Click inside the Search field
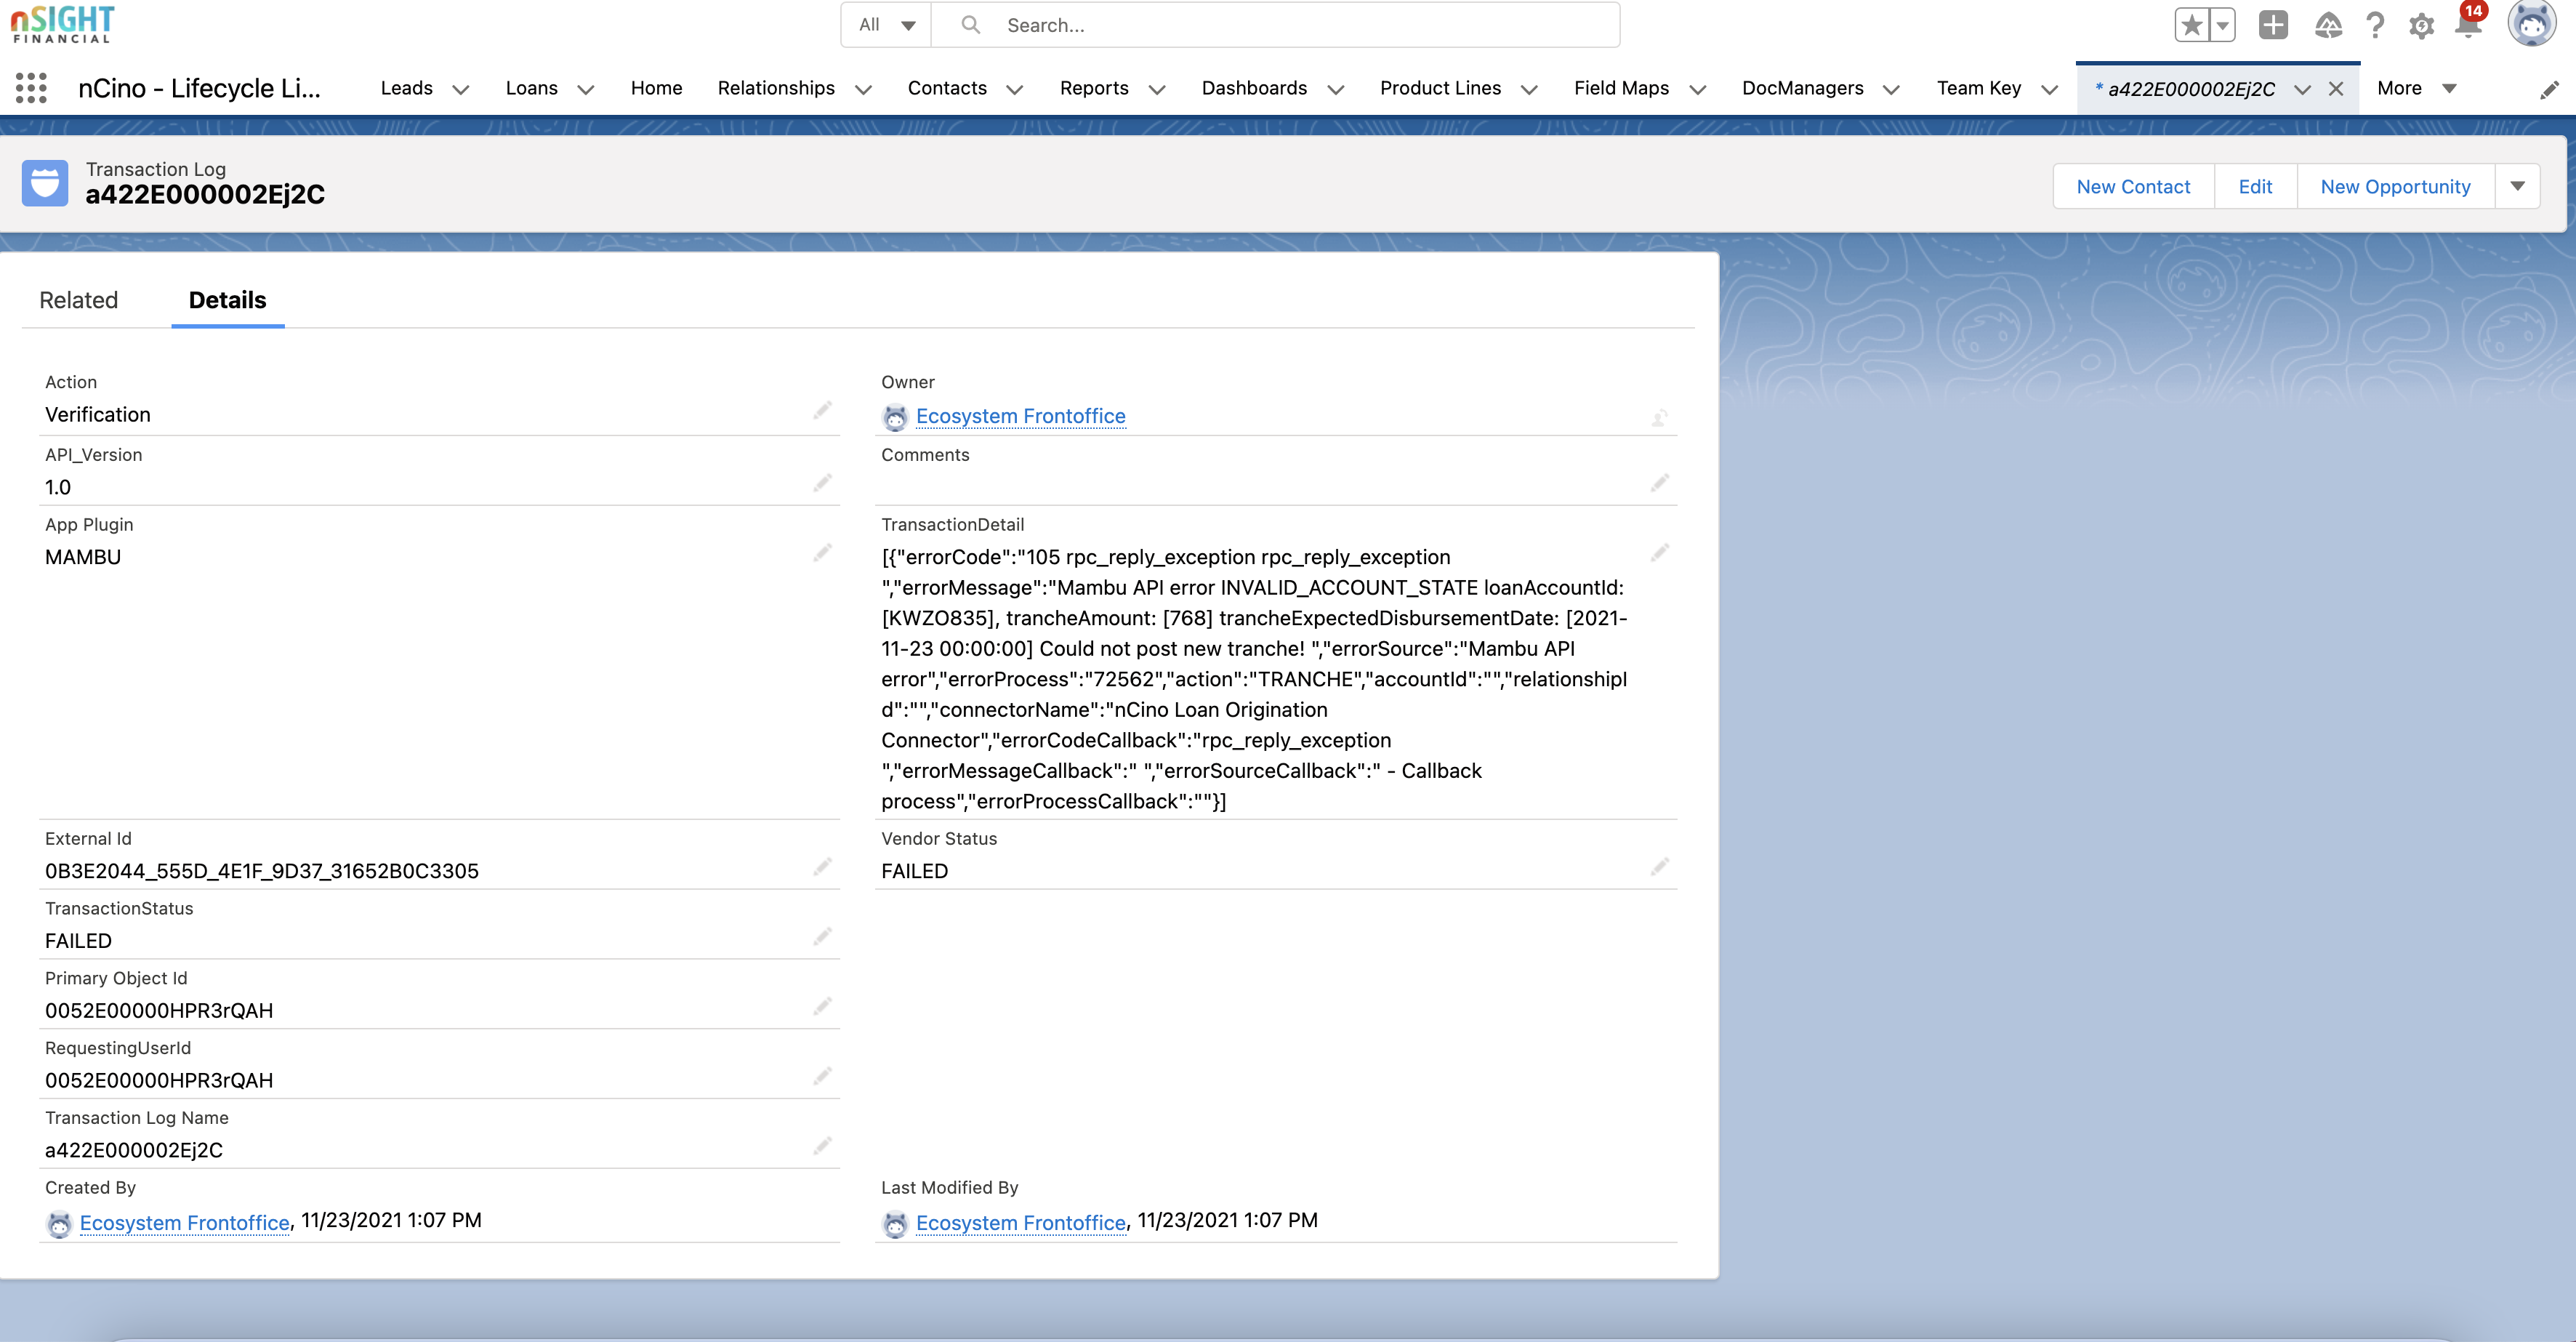2576x1342 pixels. click(1200, 24)
